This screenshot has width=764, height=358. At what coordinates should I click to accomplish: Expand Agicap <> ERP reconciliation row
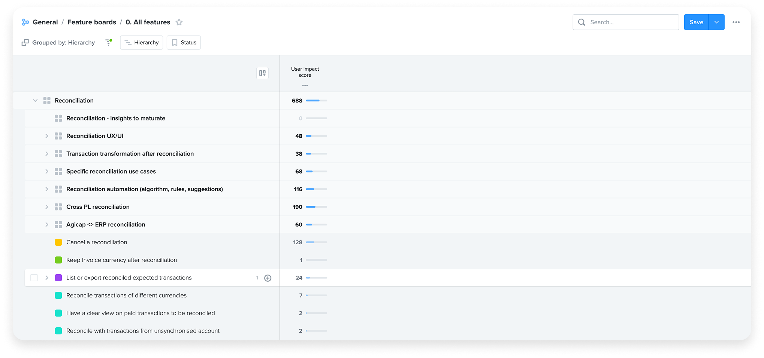47,224
